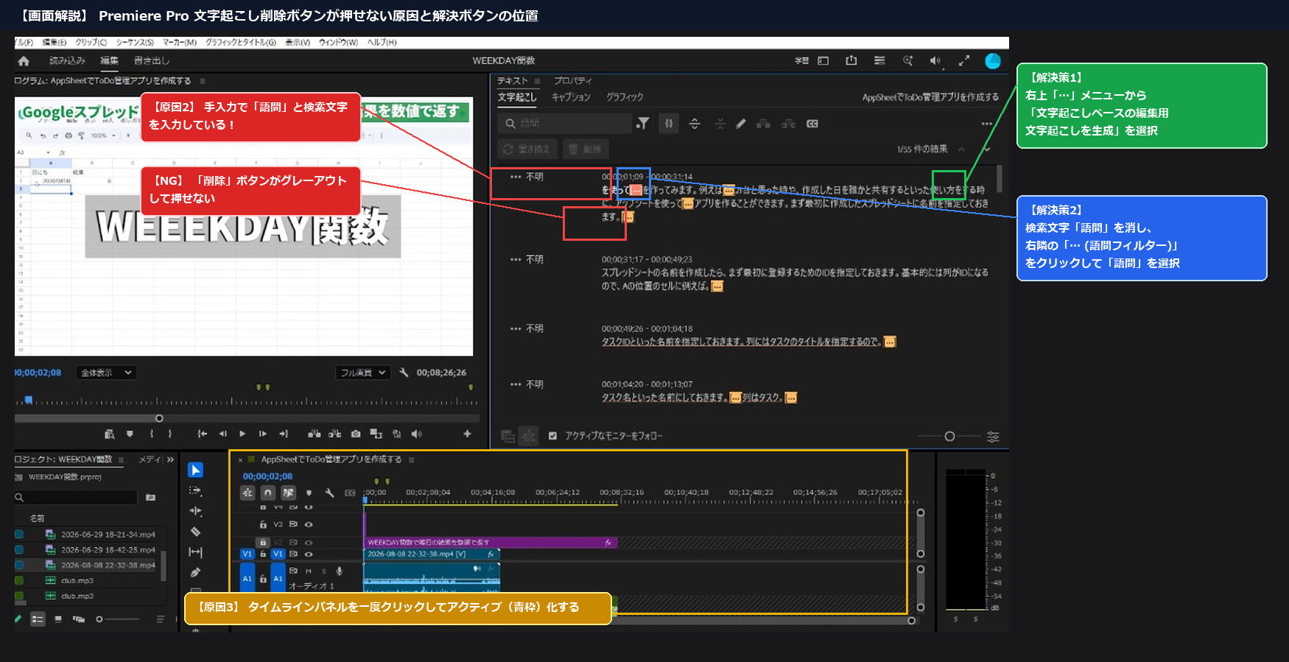
Task: Go to previous search result chevron
Action: tap(961, 149)
